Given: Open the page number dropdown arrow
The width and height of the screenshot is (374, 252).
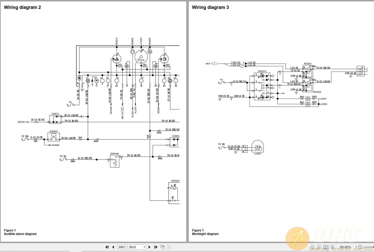Looking at the screenshot, I should 144,247.
